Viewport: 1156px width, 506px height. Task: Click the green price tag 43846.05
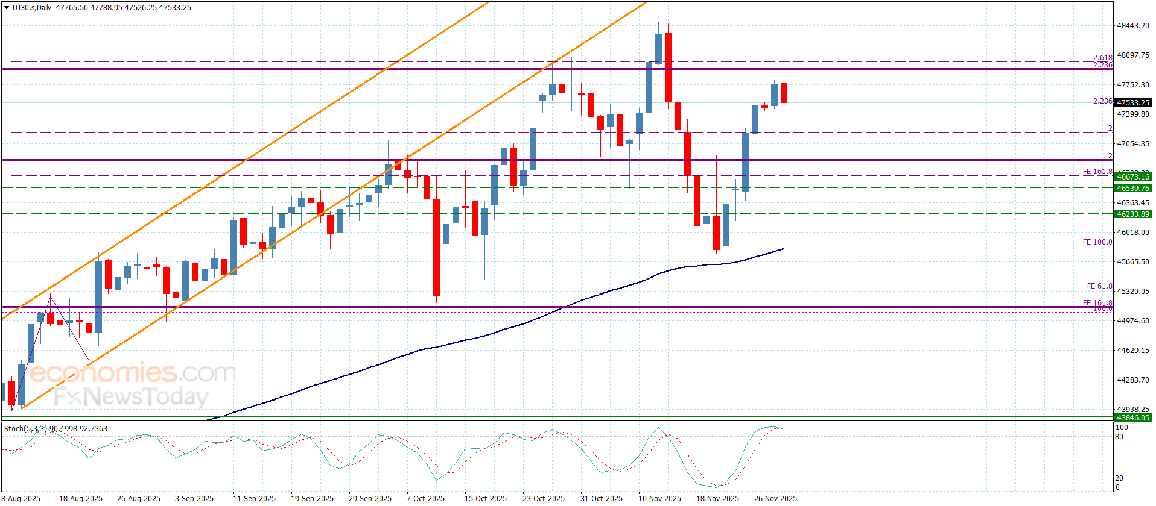[1133, 418]
